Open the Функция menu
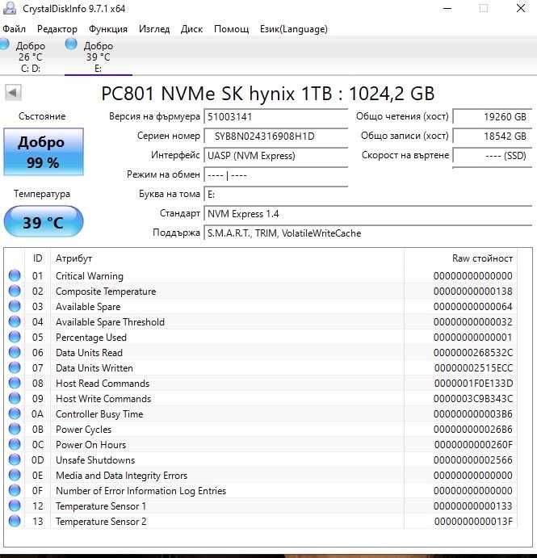Viewport: 537px width, 558px height. click(x=108, y=29)
